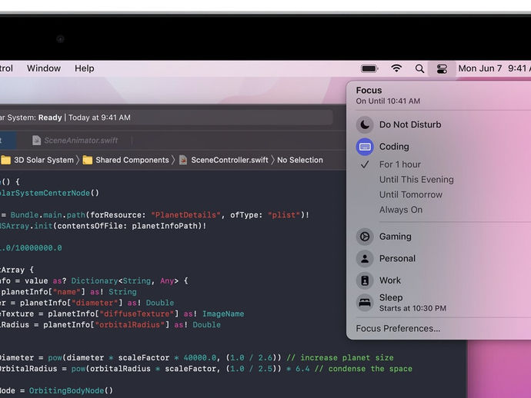Click "Today at 9:41 AM" in activity bar
Screen dimensions: 531x398
(x=99, y=118)
